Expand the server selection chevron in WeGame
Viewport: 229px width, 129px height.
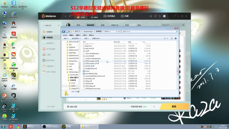[154, 107]
